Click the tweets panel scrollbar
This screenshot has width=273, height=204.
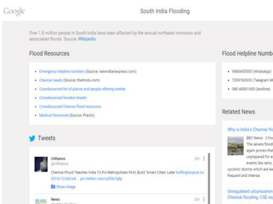click(x=209, y=178)
